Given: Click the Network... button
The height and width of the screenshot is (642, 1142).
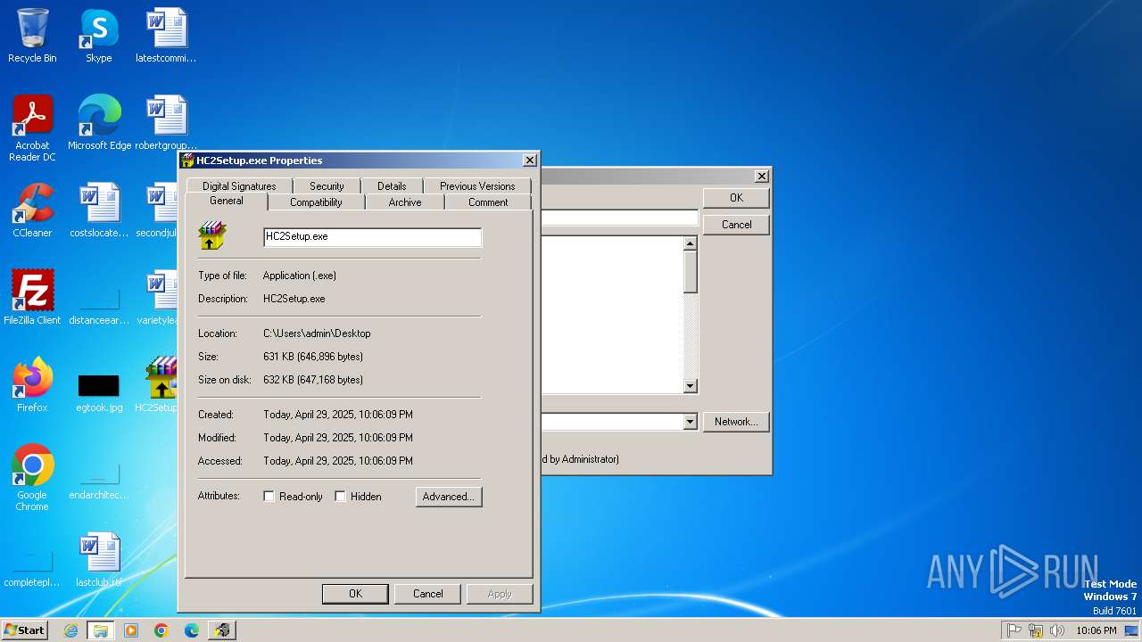Looking at the screenshot, I should pyautogui.click(x=736, y=422).
